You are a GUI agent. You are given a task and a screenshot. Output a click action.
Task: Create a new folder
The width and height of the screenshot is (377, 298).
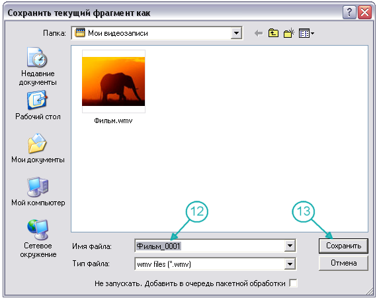click(289, 33)
